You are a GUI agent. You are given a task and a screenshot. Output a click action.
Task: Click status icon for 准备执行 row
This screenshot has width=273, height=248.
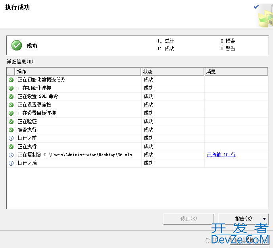(11, 130)
